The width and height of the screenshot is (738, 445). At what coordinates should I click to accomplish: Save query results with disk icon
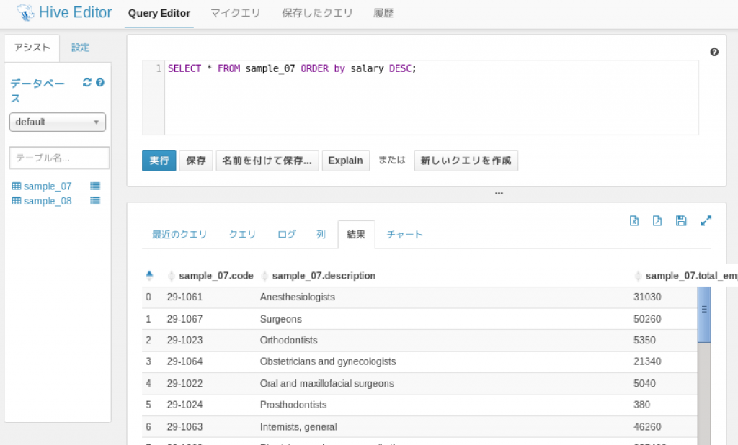[x=681, y=220]
